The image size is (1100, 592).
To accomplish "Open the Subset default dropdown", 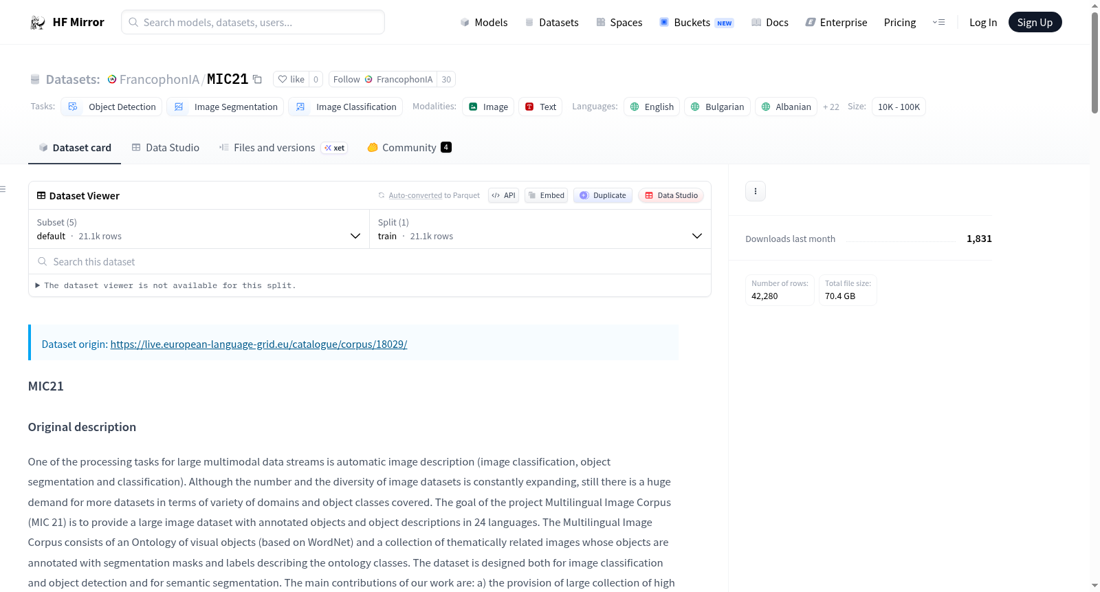I will [x=199, y=229].
